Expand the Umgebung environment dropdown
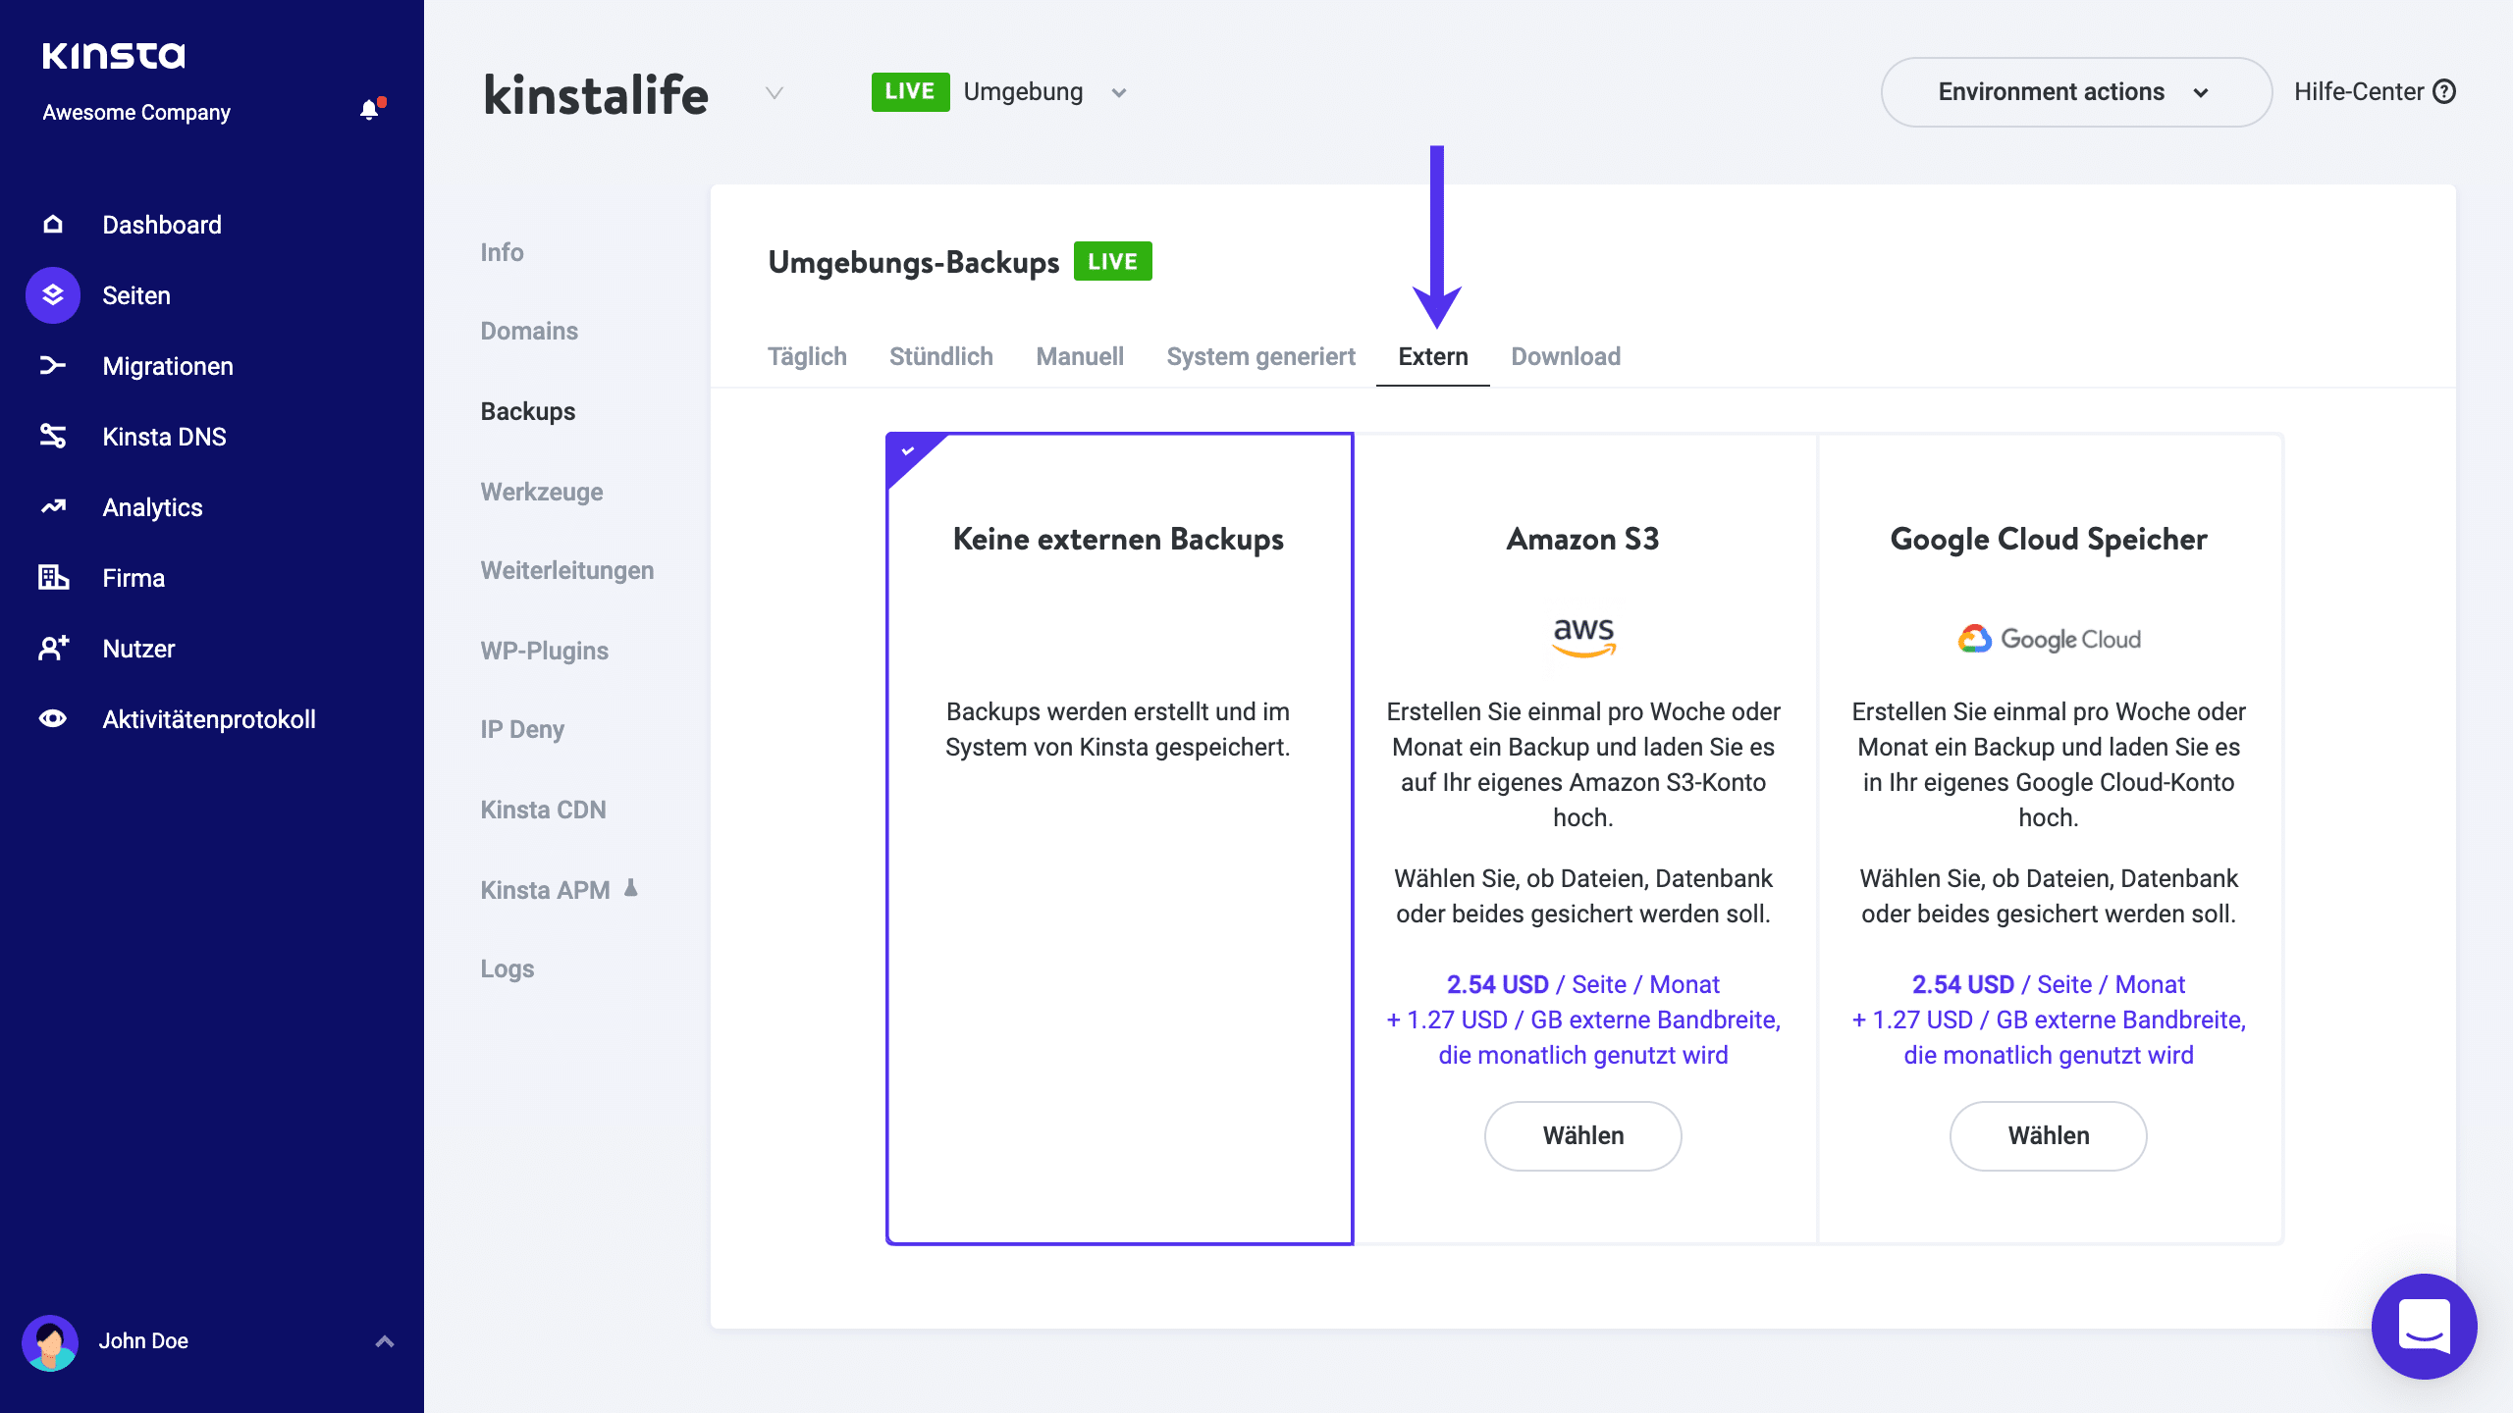Screen dimensions: 2513x1413 1119,91
